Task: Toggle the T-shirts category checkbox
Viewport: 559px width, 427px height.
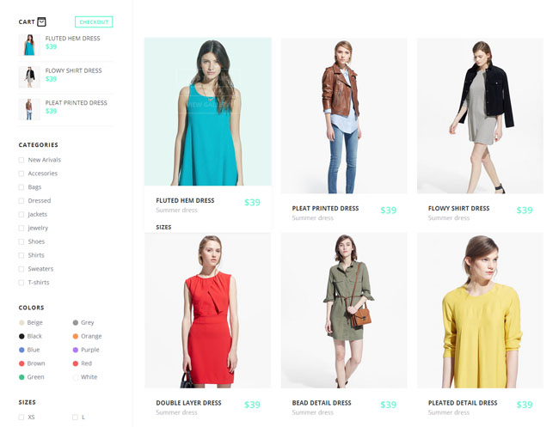Action: coord(21,282)
